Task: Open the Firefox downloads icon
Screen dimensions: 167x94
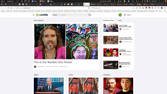Action: (x=133, y=8)
